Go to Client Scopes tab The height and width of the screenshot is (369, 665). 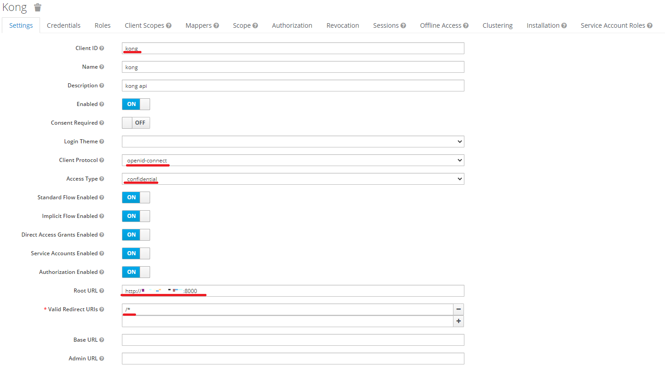(145, 25)
